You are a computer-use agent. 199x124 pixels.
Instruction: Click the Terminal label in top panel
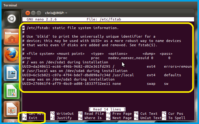(x=10, y=5)
